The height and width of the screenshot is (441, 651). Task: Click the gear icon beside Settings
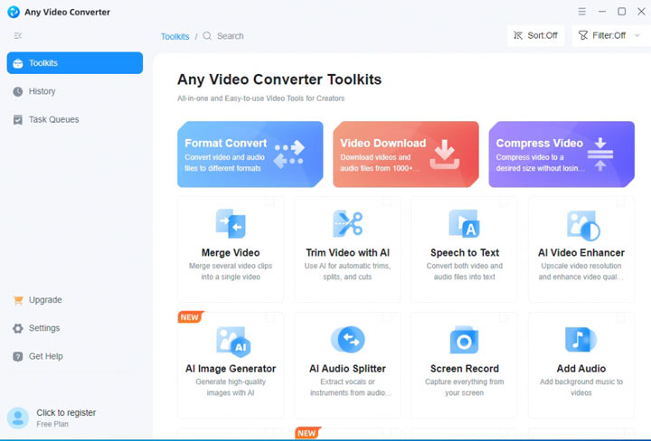point(18,329)
